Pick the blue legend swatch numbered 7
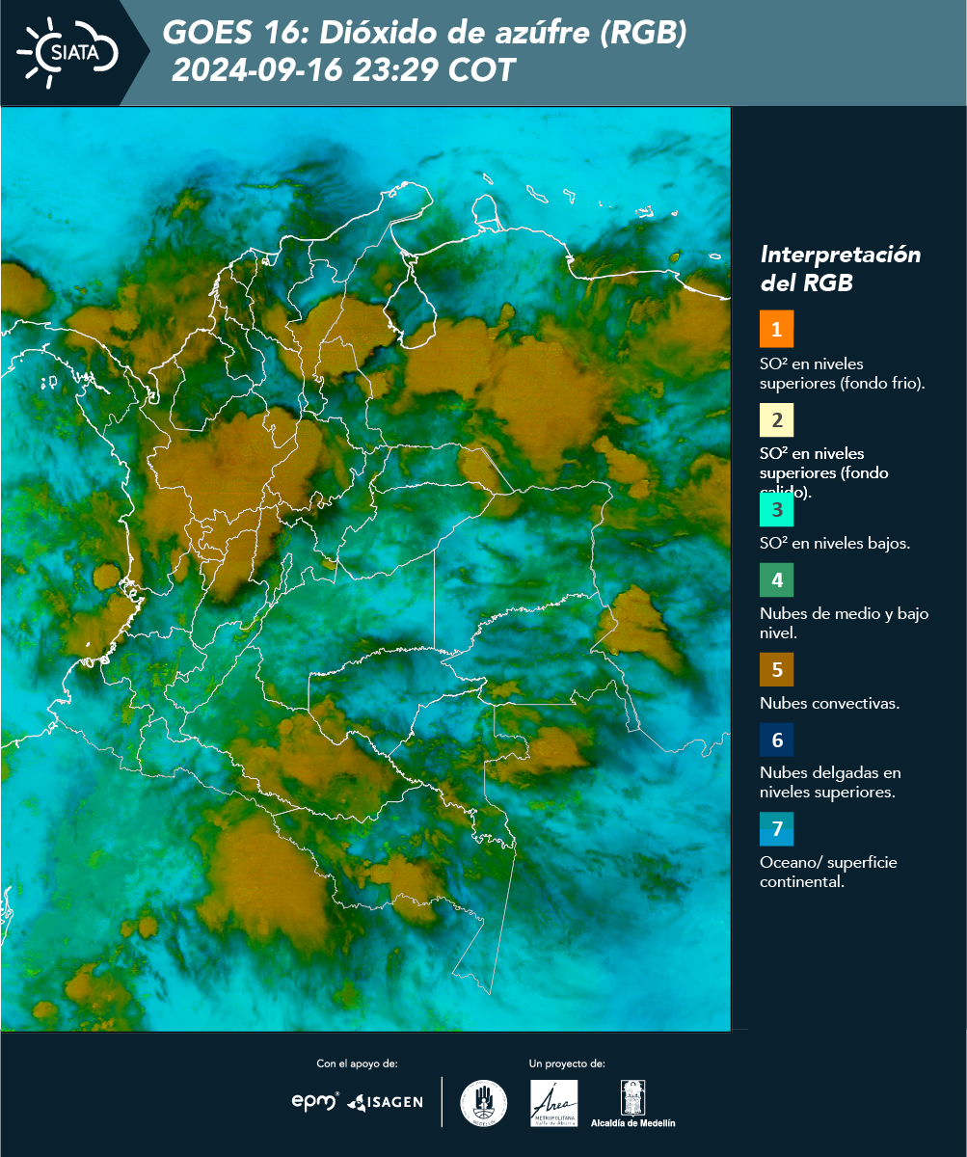This screenshot has height=1157, width=967. click(x=776, y=828)
